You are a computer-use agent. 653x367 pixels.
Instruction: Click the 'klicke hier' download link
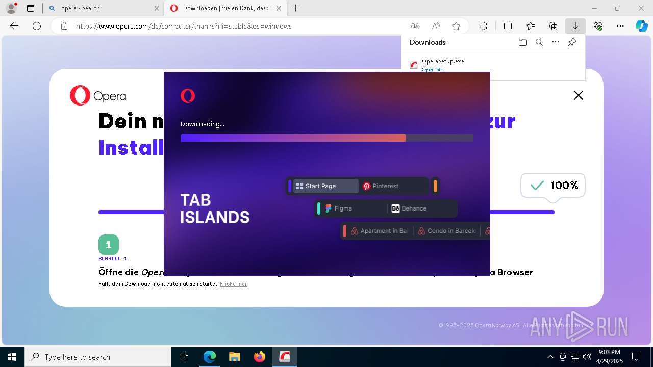(234, 284)
